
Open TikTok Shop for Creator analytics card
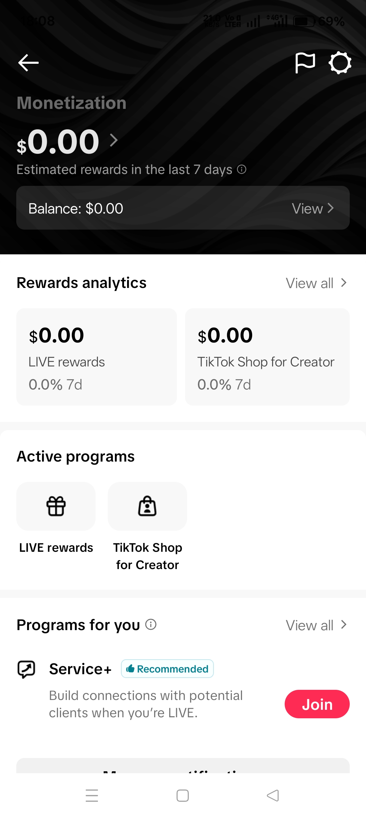(267, 357)
